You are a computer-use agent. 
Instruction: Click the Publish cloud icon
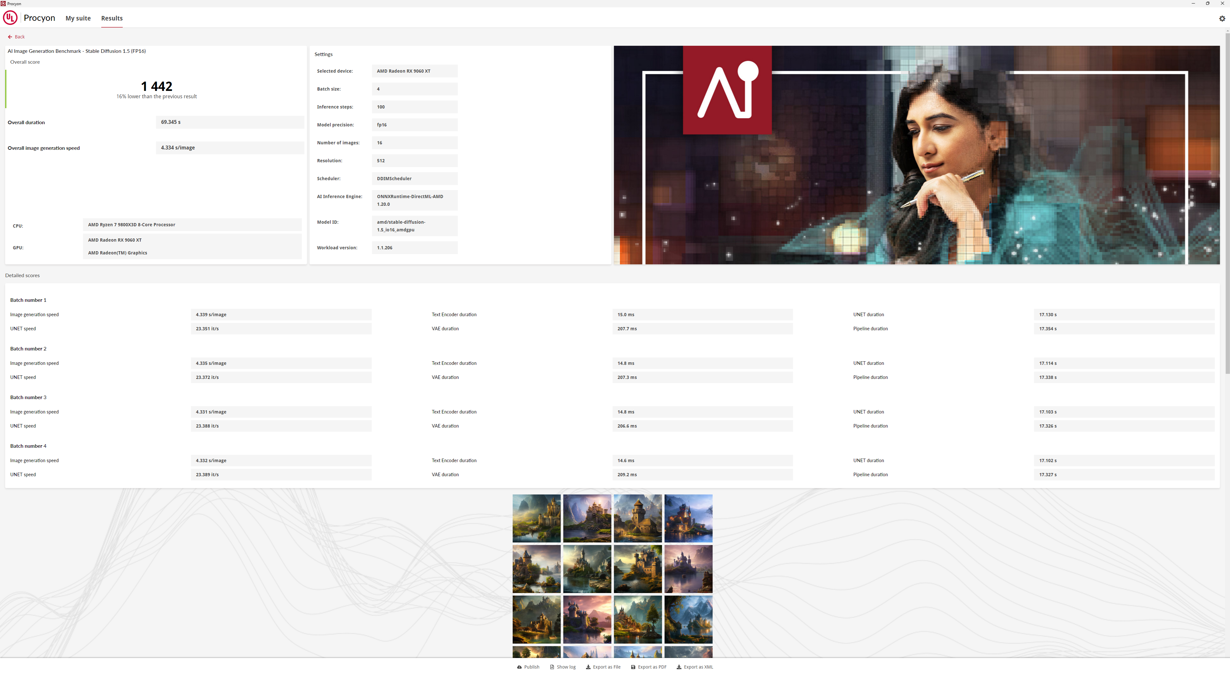click(519, 667)
